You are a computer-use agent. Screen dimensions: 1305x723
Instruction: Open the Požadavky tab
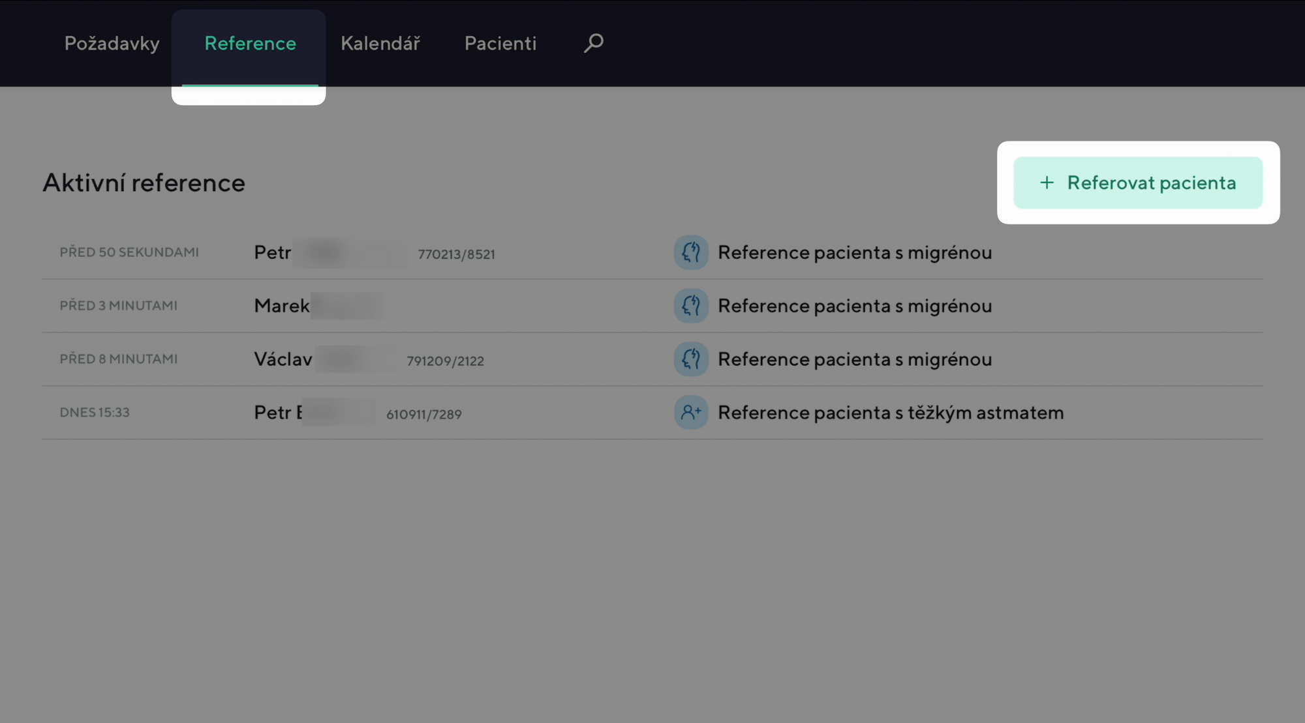[112, 43]
